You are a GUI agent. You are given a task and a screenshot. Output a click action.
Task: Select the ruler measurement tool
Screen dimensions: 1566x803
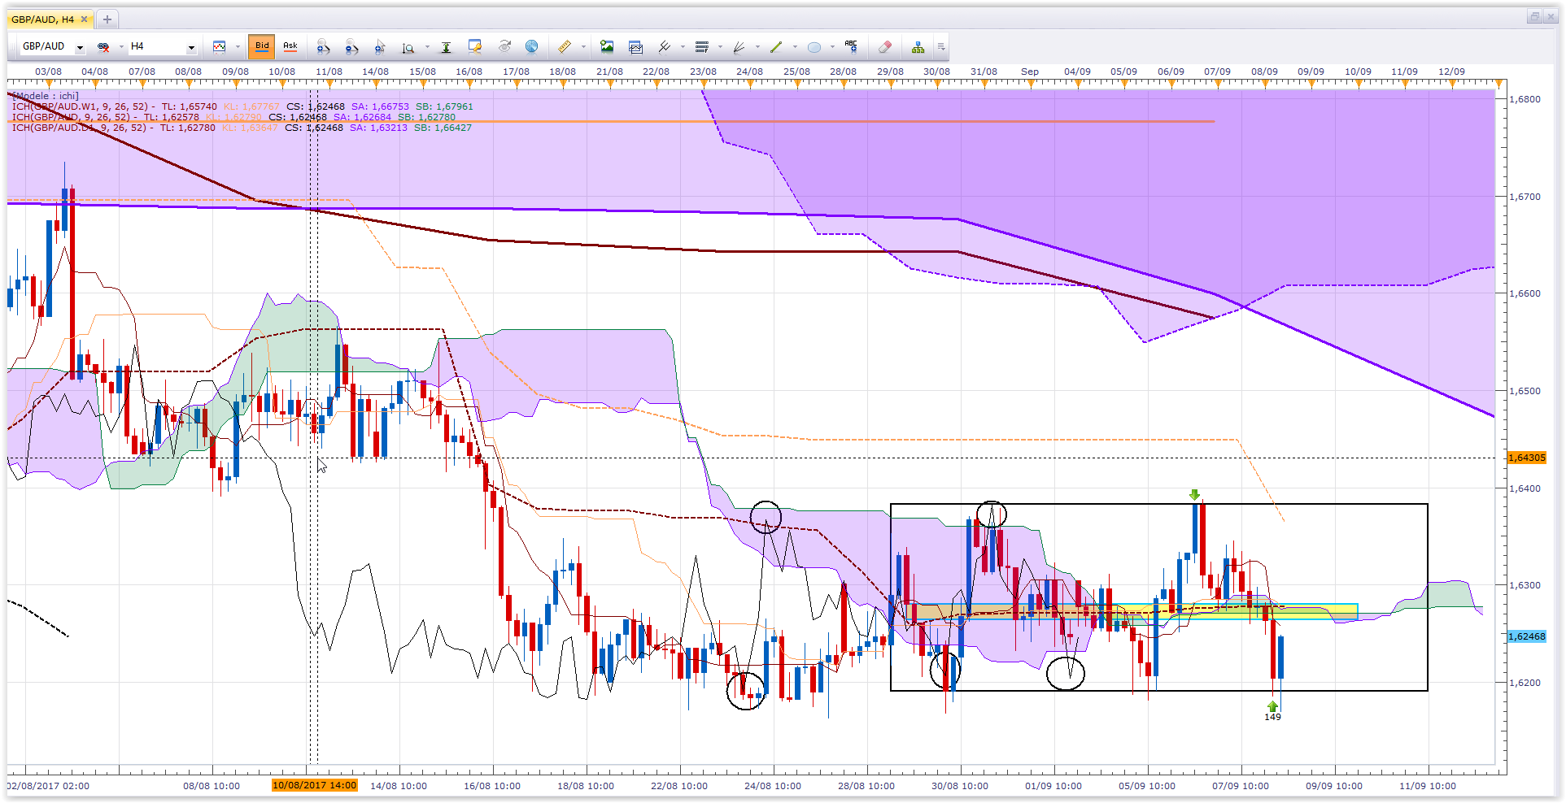[x=564, y=47]
